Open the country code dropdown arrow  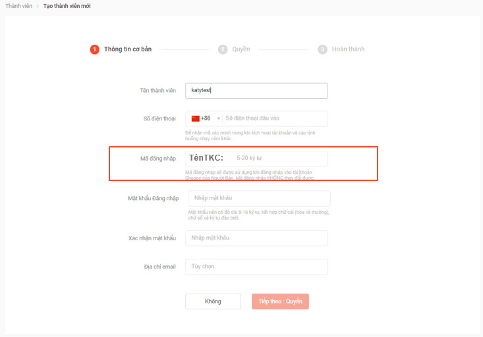218,118
